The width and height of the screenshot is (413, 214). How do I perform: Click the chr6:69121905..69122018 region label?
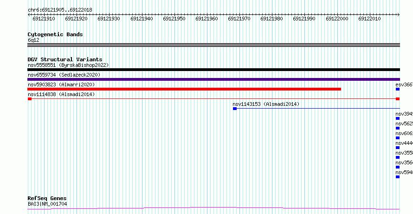coord(60,10)
